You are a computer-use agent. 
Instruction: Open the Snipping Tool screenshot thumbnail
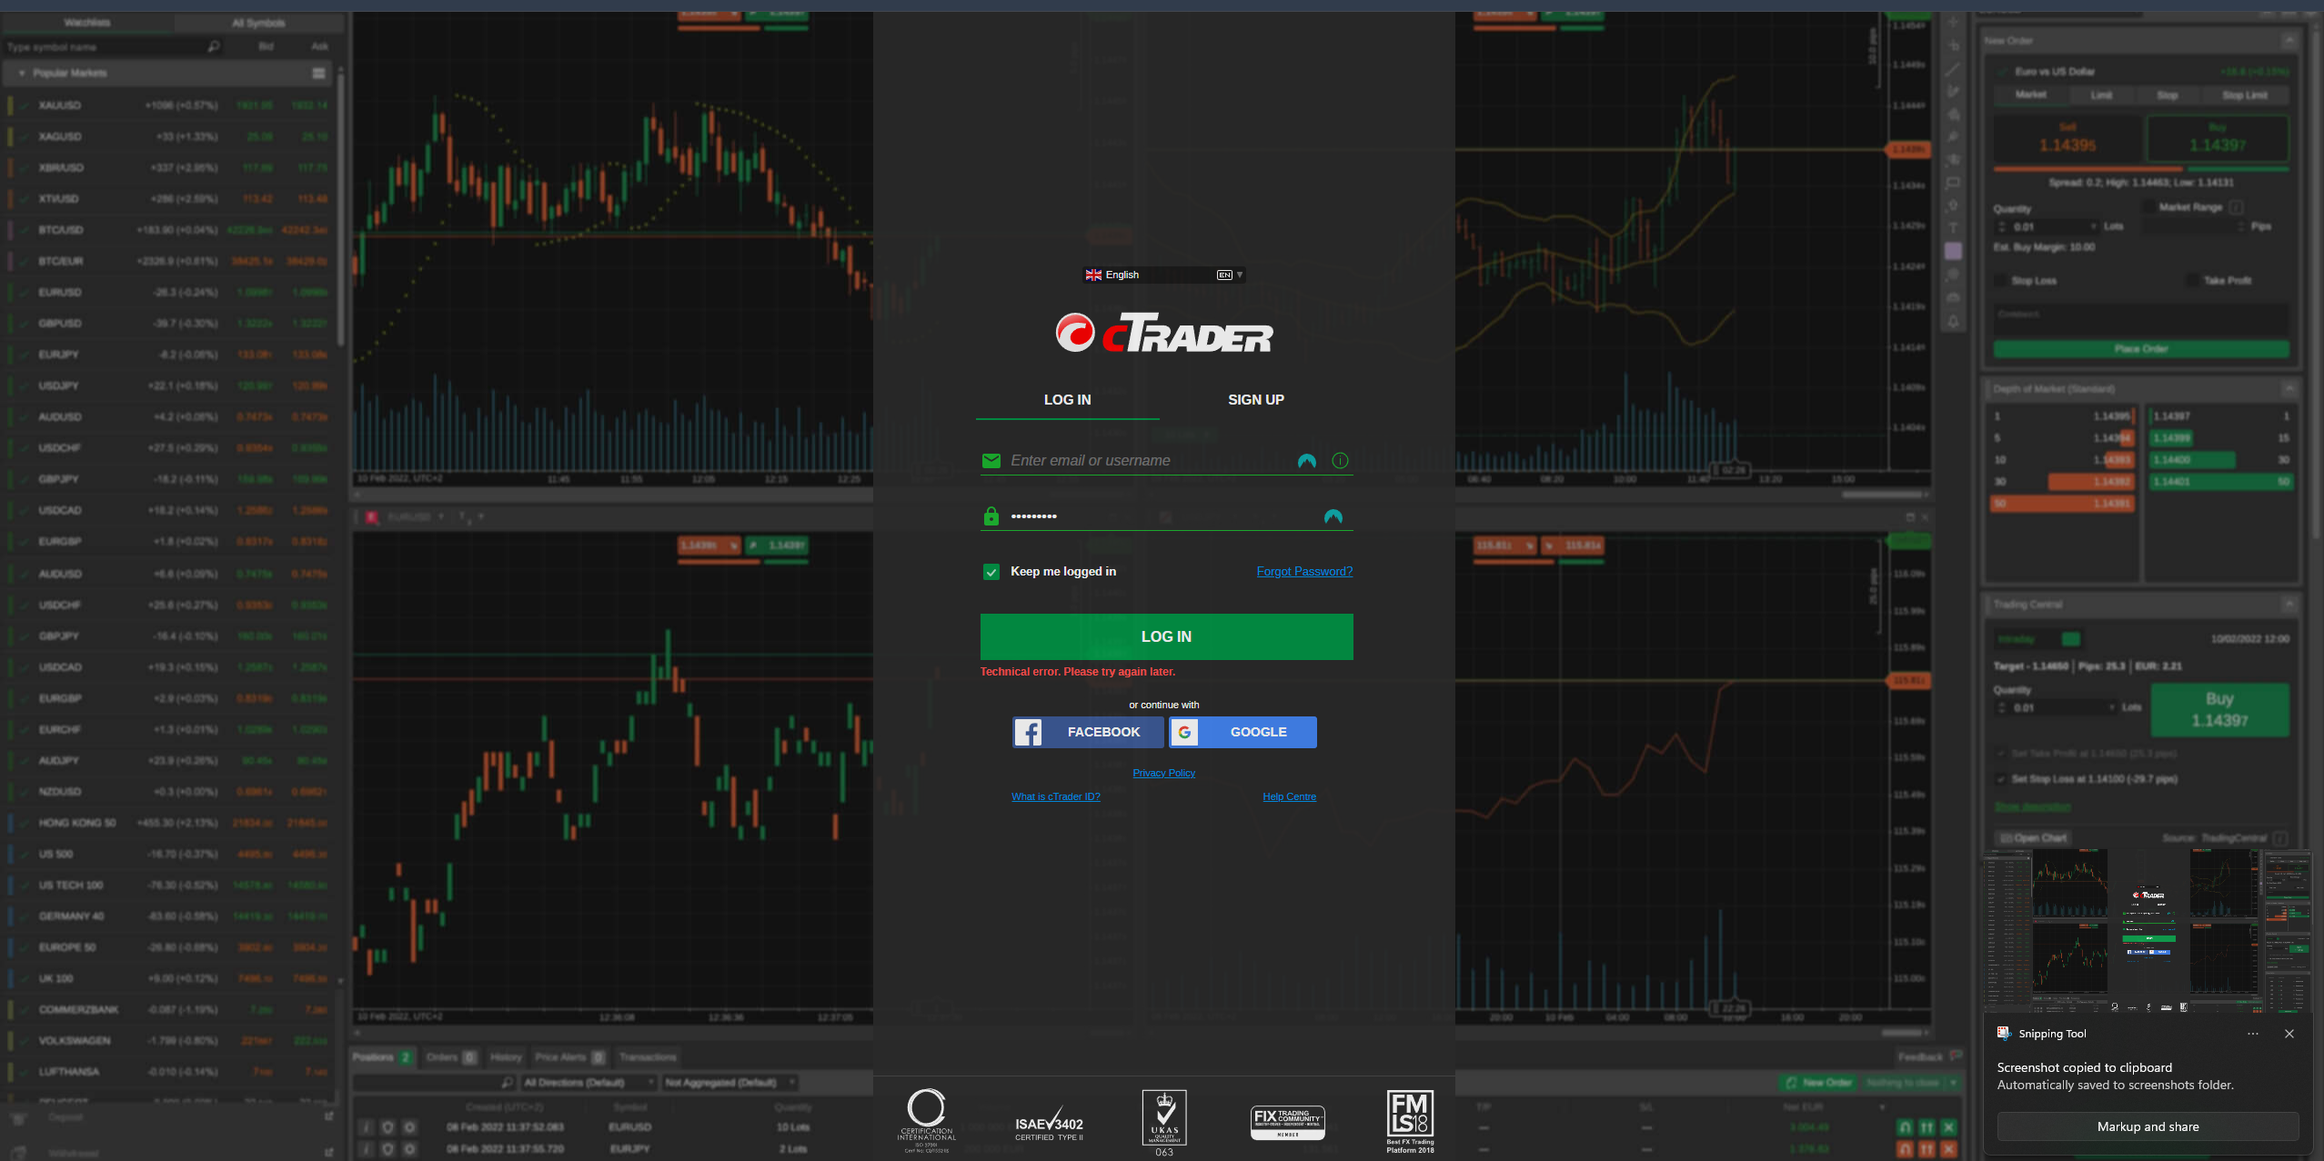(2148, 931)
